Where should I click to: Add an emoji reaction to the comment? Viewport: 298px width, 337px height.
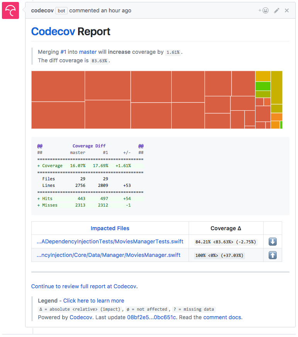pyautogui.click(x=264, y=10)
